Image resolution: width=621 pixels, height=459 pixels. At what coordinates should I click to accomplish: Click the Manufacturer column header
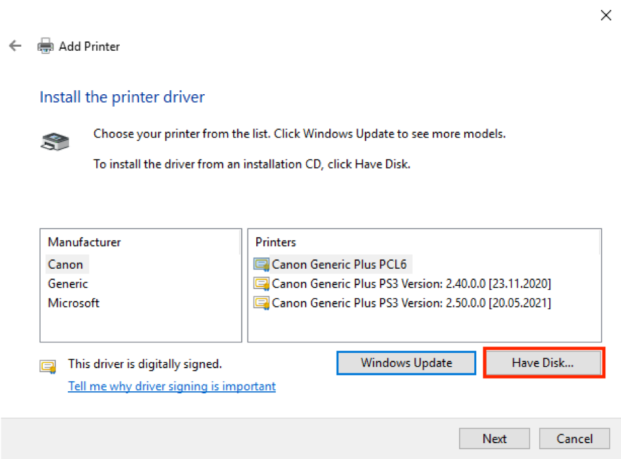84,242
